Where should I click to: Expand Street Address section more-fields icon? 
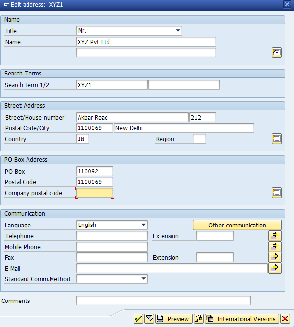point(277,139)
